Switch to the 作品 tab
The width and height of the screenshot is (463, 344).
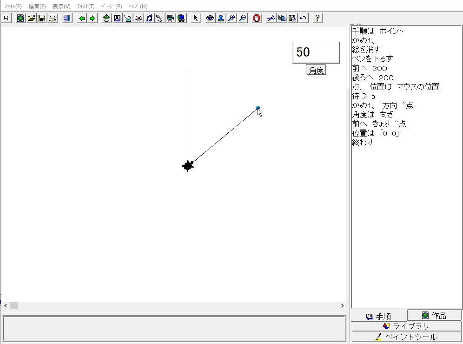point(434,316)
